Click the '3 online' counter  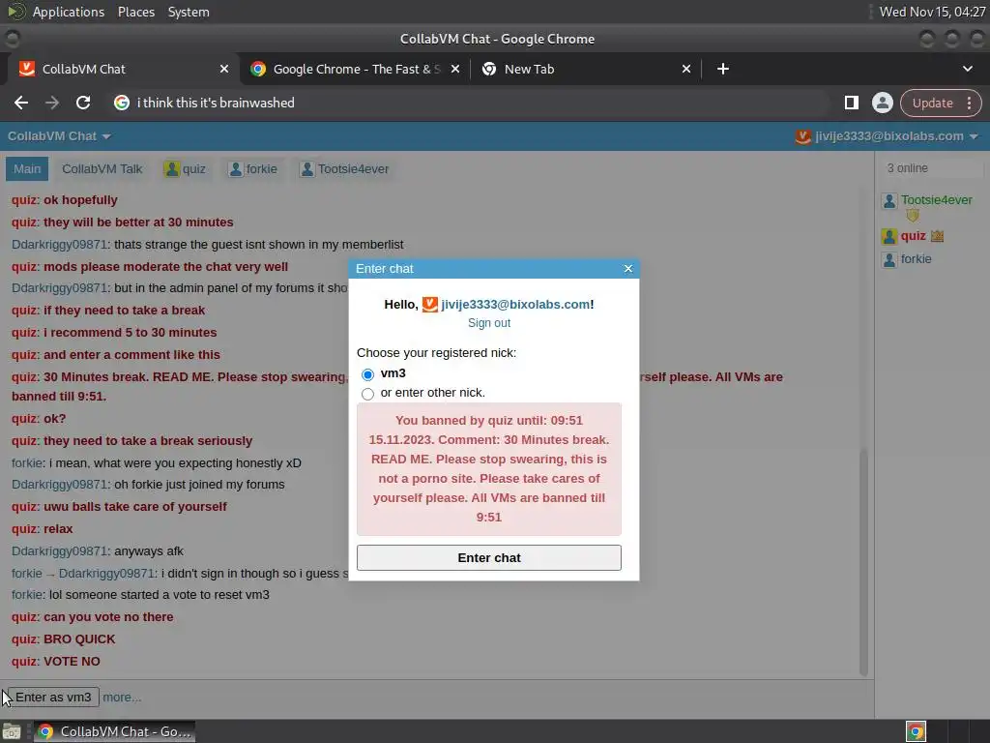[x=907, y=168]
